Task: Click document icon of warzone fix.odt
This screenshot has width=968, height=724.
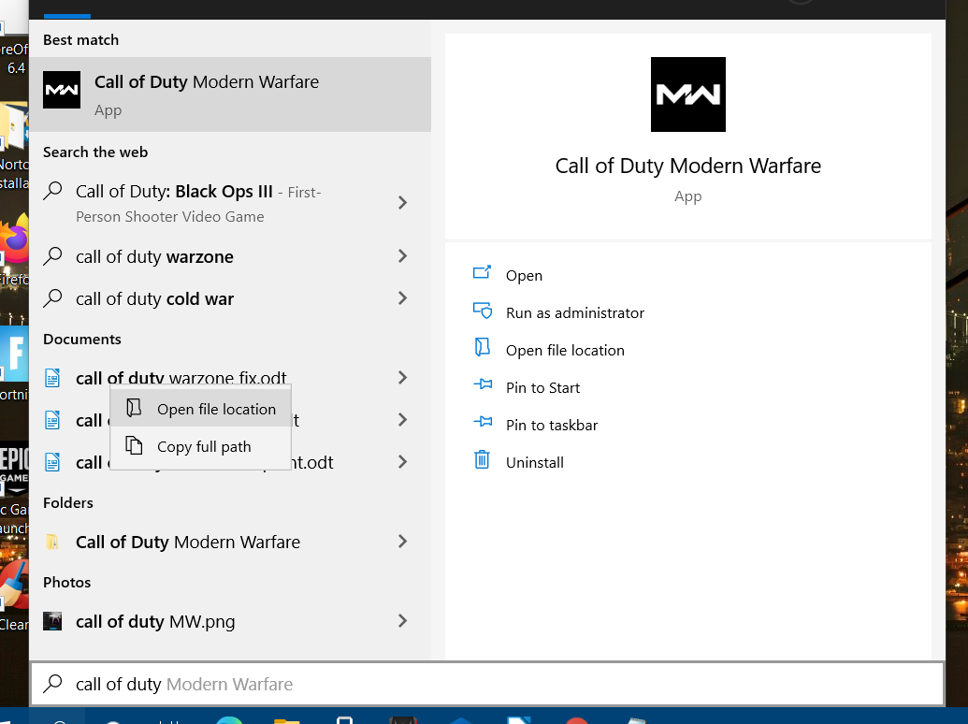Action: (x=52, y=378)
